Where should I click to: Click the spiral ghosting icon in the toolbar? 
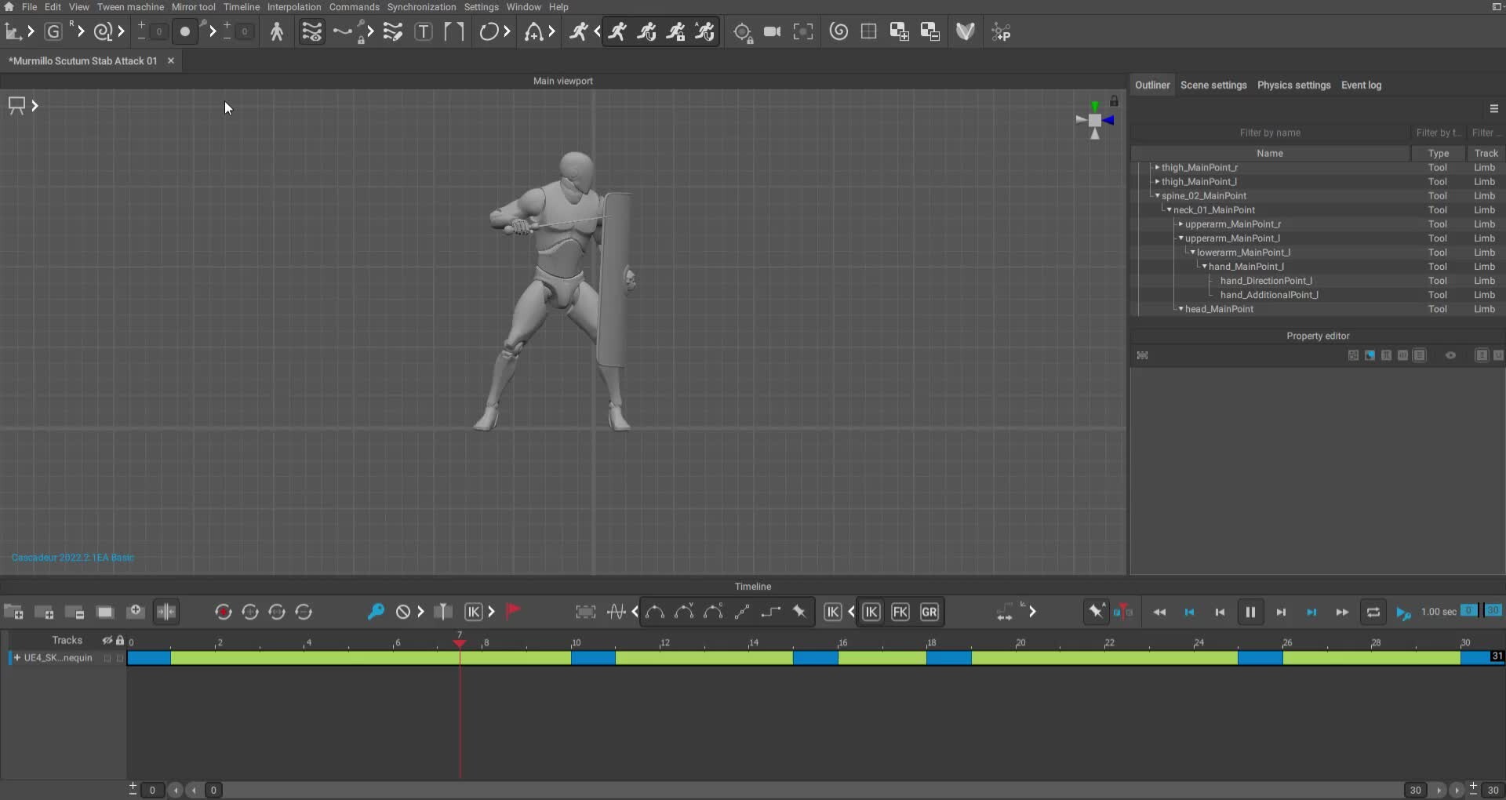838,31
